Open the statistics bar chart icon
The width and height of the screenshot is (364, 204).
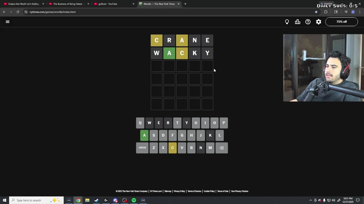pyautogui.click(x=297, y=22)
